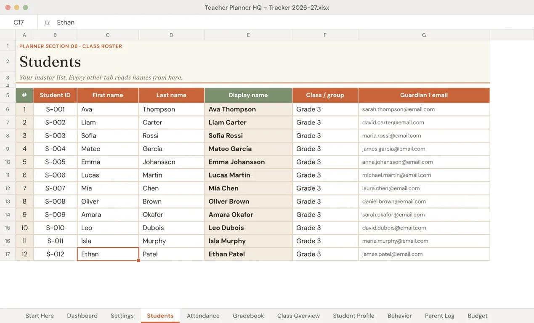Click the C17 name box
This screenshot has width=534, height=323.
[19, 22]
